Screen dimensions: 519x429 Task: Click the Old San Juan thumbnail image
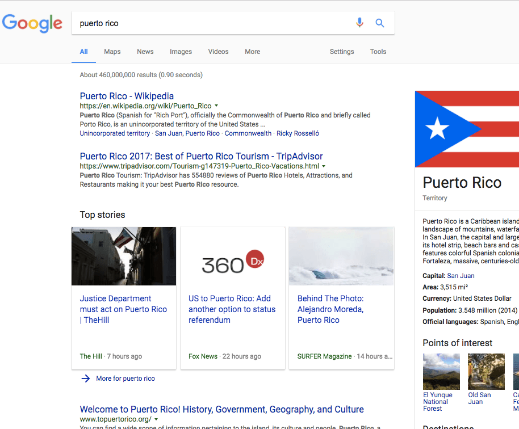click(486, 372)
